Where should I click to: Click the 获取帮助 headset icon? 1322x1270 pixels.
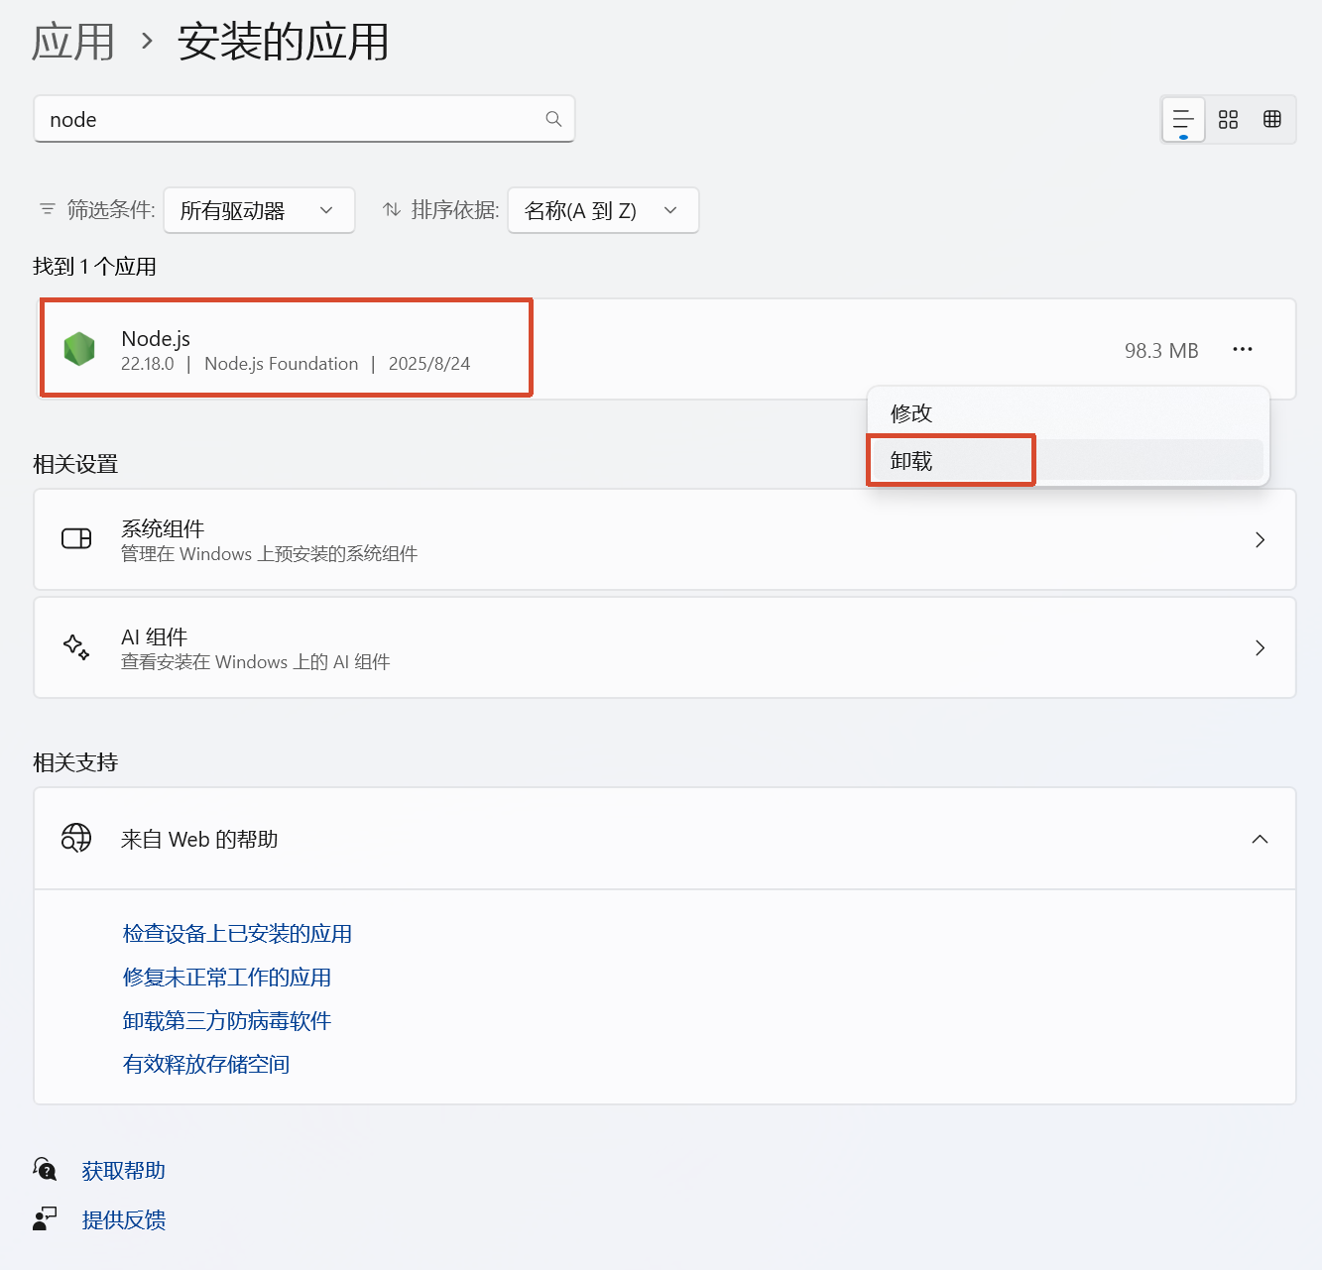(45, 1169)
